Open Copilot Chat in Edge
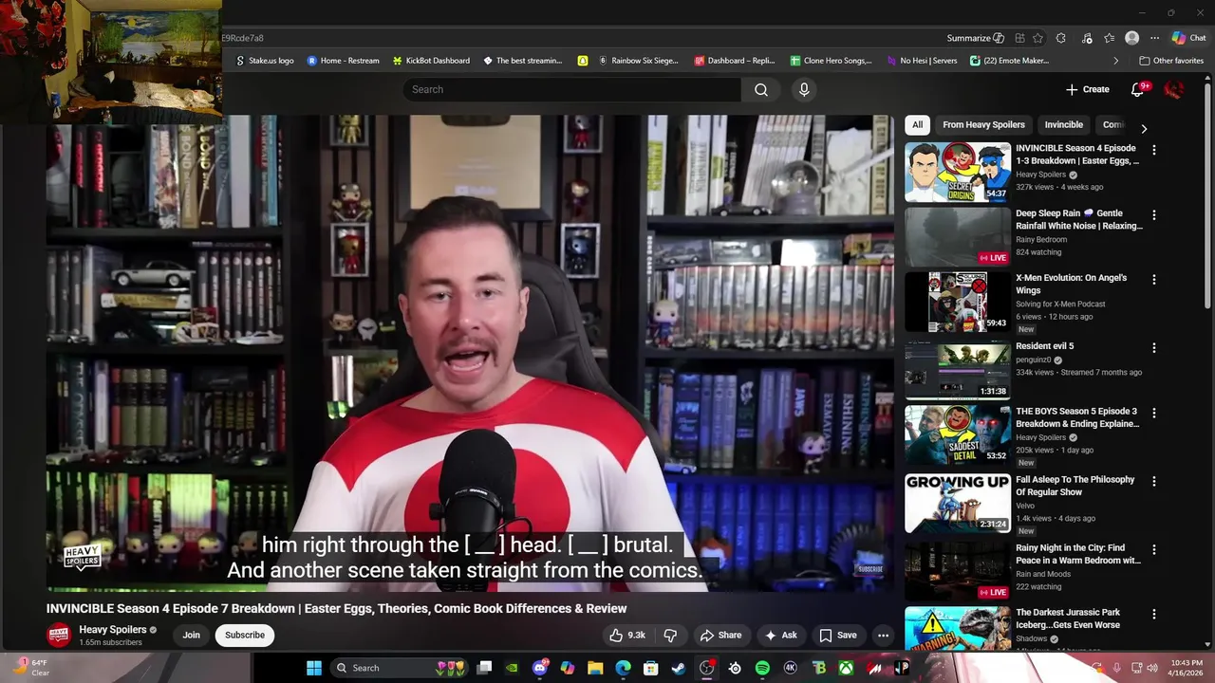Image resolution: width=1215 pixels, height=683 pixels. tap(1188, 38)
